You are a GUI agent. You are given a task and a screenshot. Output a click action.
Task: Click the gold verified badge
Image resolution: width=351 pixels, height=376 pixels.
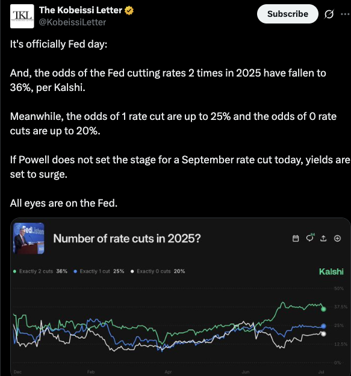(x=129, y=11)
